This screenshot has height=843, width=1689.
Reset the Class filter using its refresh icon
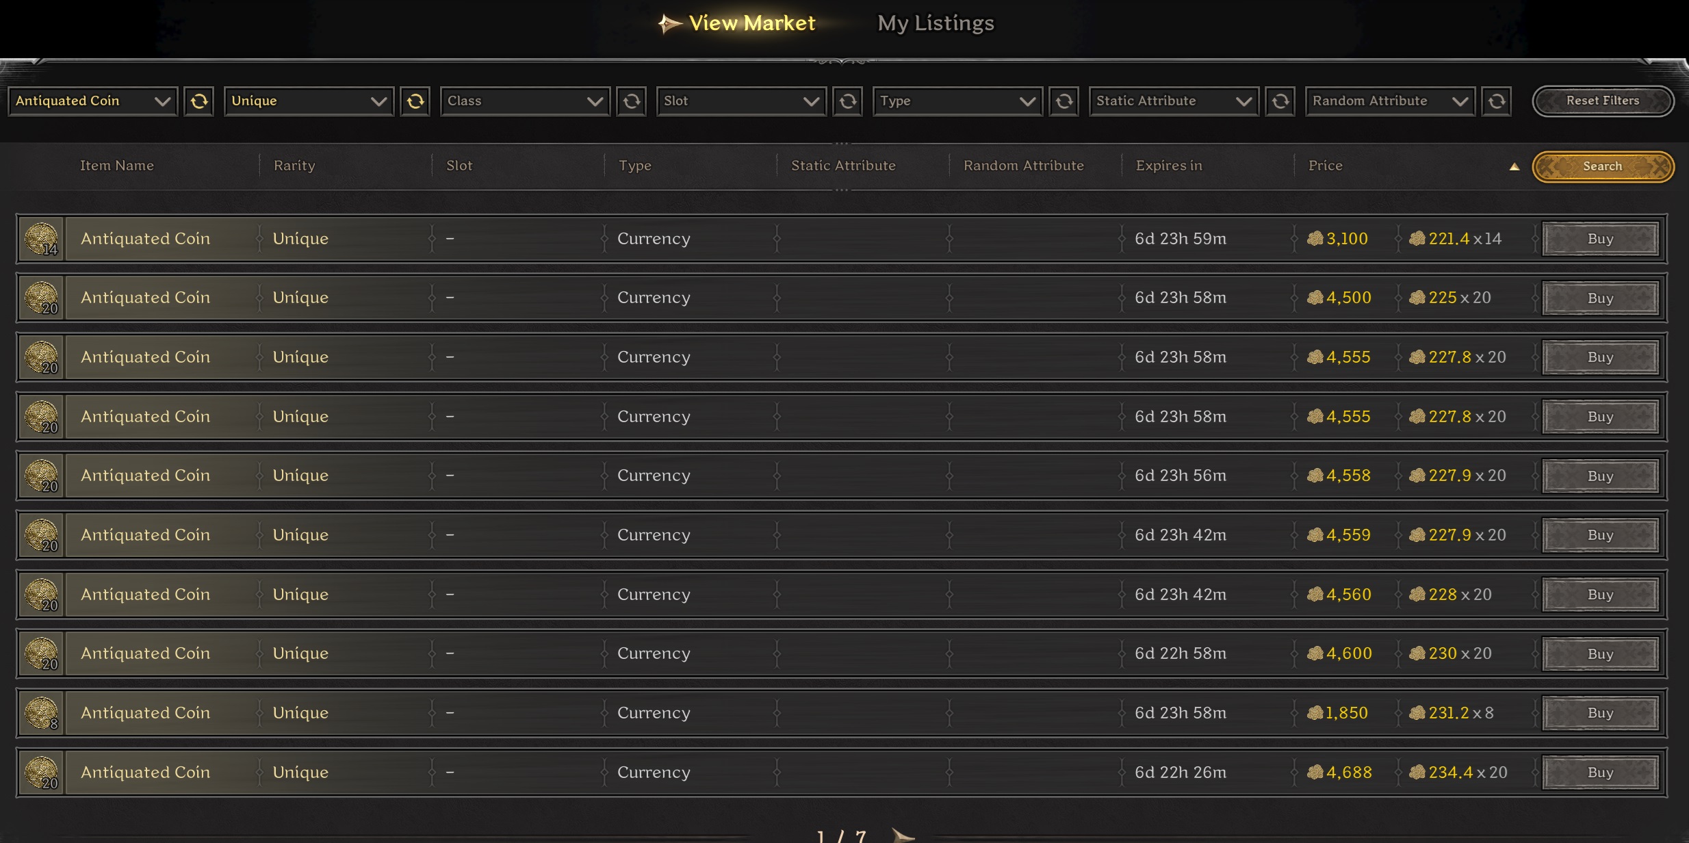pyautogui.click(x=632, y=101)
